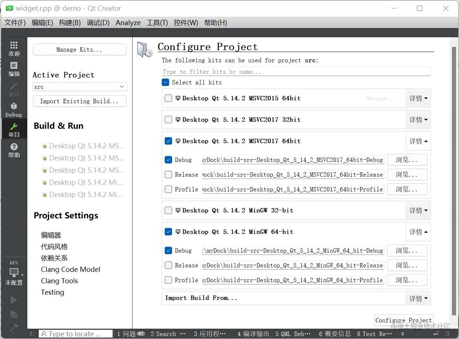Switch to 编辑 (Edit) mode
Screen dimensions: 459x339
coord(14,69)
